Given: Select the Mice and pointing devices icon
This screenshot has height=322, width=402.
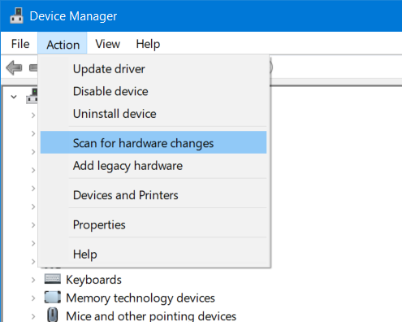Looking at the screenshot, I should pos(53,315).
